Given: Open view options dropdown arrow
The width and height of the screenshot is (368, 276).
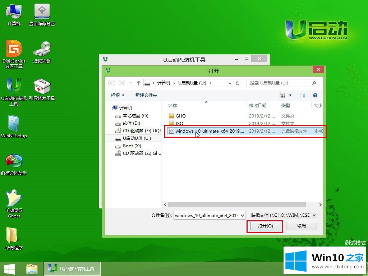Looking at the screenshot, I should point(290,95).
